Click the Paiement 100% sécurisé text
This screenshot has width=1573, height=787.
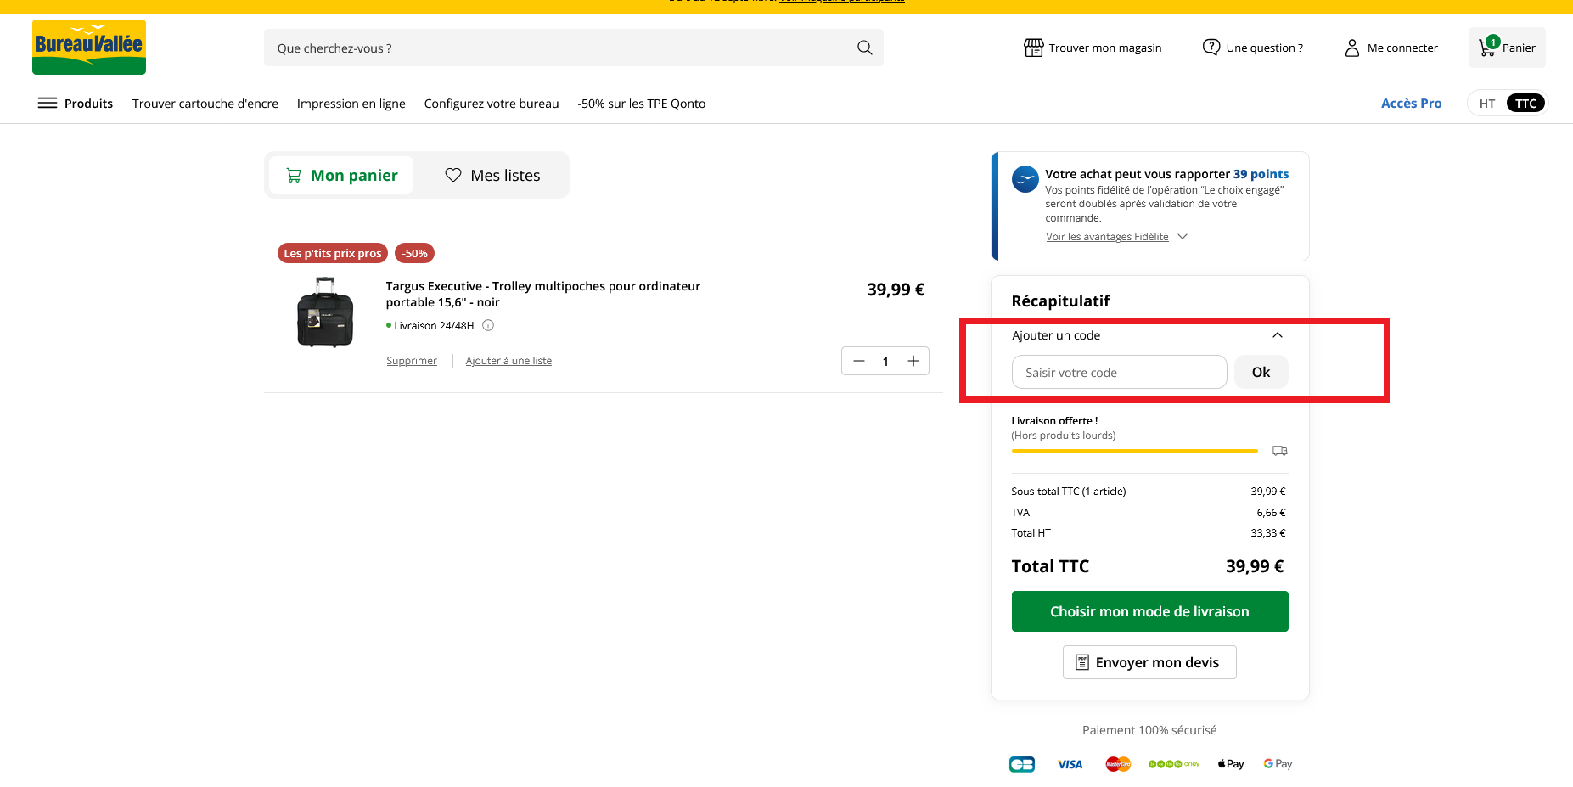pyautogui.click(x=1149, y=730)
